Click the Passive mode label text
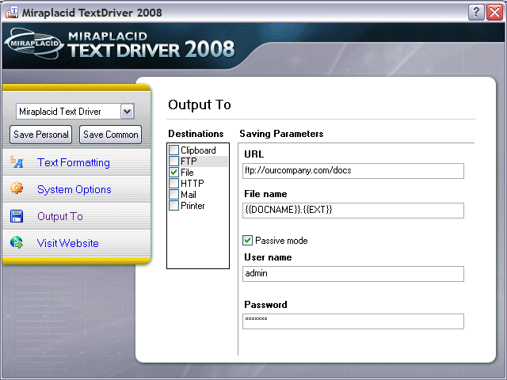Screen dimensions: 507x380 click(x=281, y=241)
